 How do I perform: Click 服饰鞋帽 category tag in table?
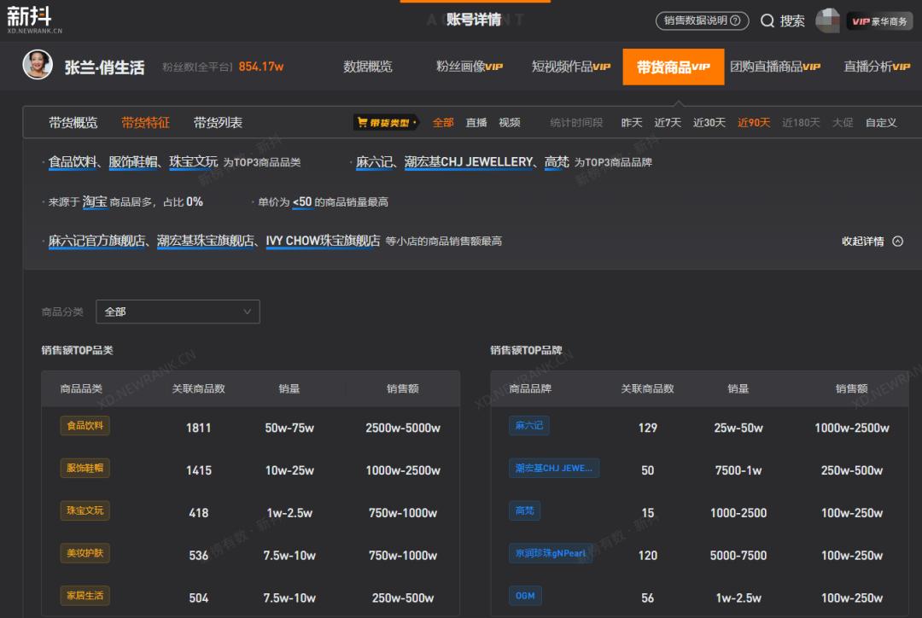tap(85, 468)
